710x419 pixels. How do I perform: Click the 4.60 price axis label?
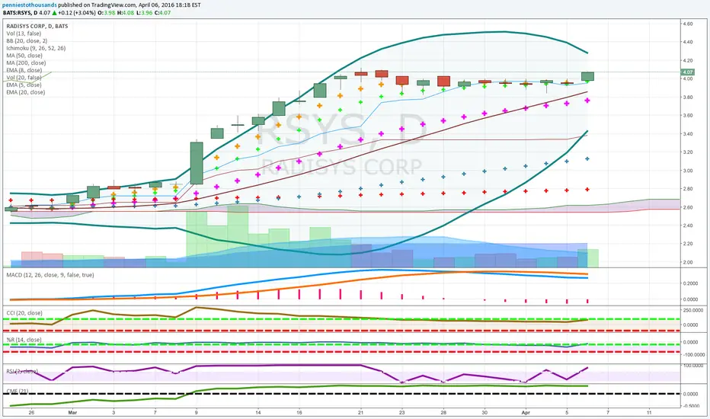(687, 24)
